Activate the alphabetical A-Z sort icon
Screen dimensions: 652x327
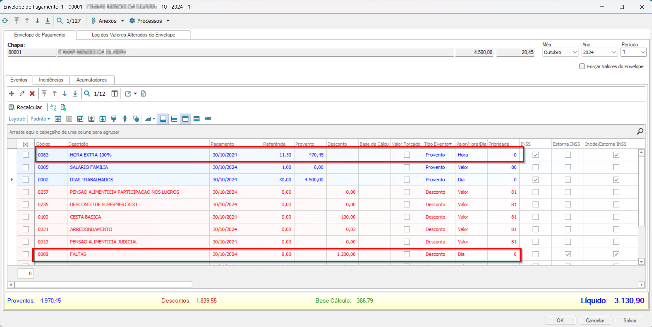click(x=53, y=107)
